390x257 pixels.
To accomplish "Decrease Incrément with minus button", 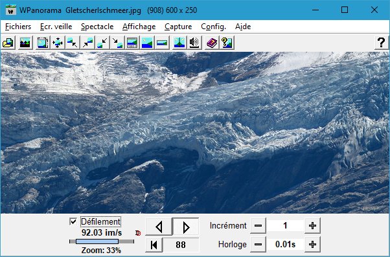I will tap(258, 226).
